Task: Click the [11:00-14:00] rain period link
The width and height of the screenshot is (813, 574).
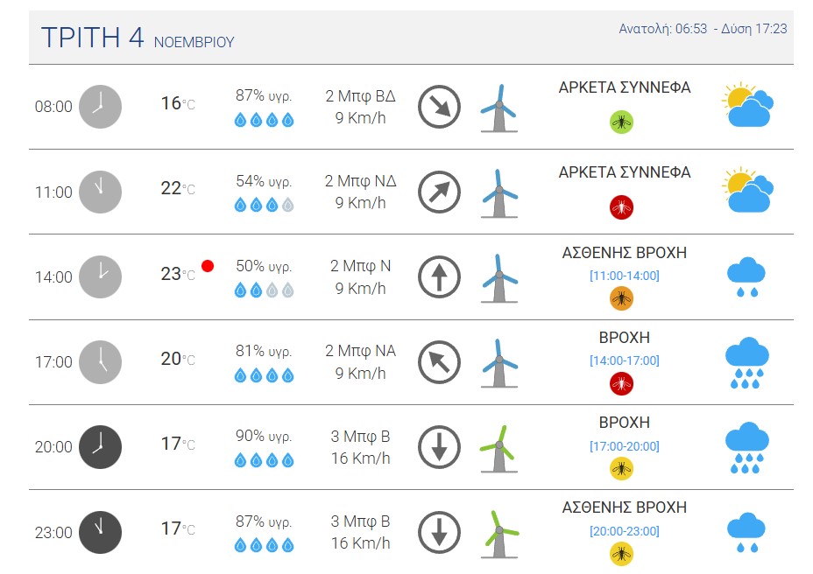Action: pyautogui.click(x=624, y=276)
